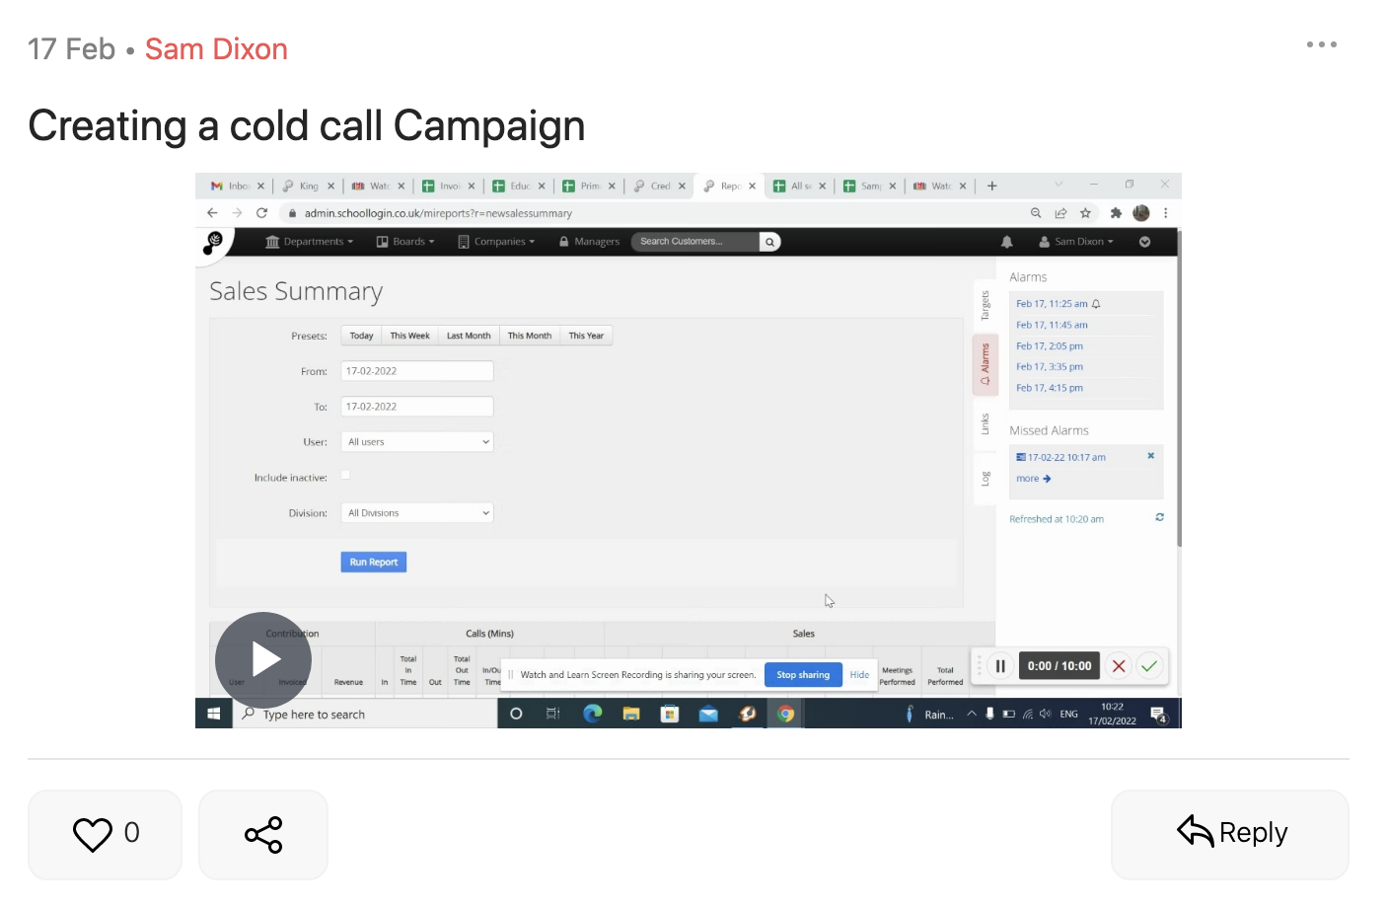Finish recording with the green checkmark
The image size is (1387, 908).
1149,666
